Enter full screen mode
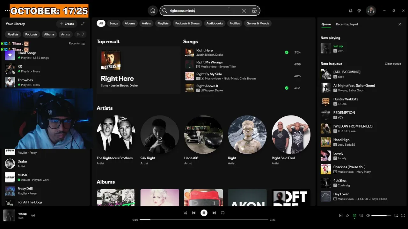 [403, 215]
